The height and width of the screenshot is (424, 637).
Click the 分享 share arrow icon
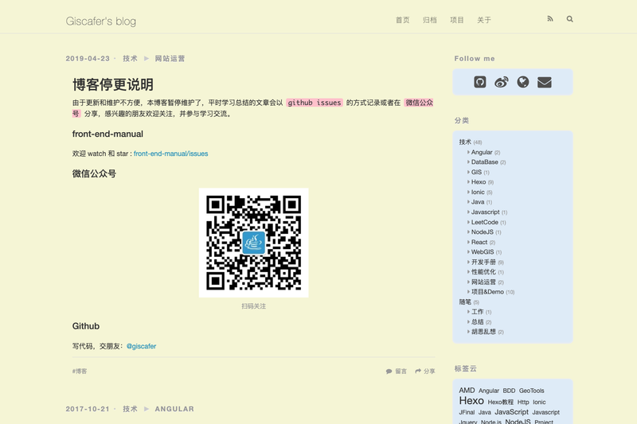tap(418, 371)
